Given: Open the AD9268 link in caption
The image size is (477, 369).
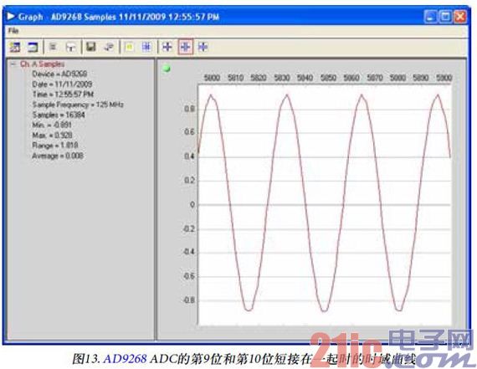Looking at the screenshot, I should point(125,358).
